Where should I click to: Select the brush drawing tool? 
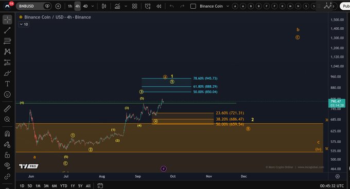coord(7,73)
